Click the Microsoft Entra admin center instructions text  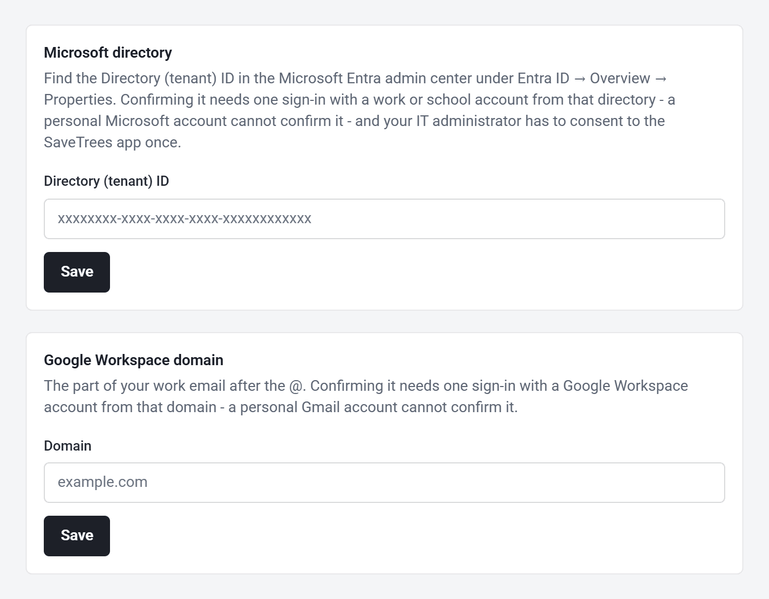click(x=359, y=111)
